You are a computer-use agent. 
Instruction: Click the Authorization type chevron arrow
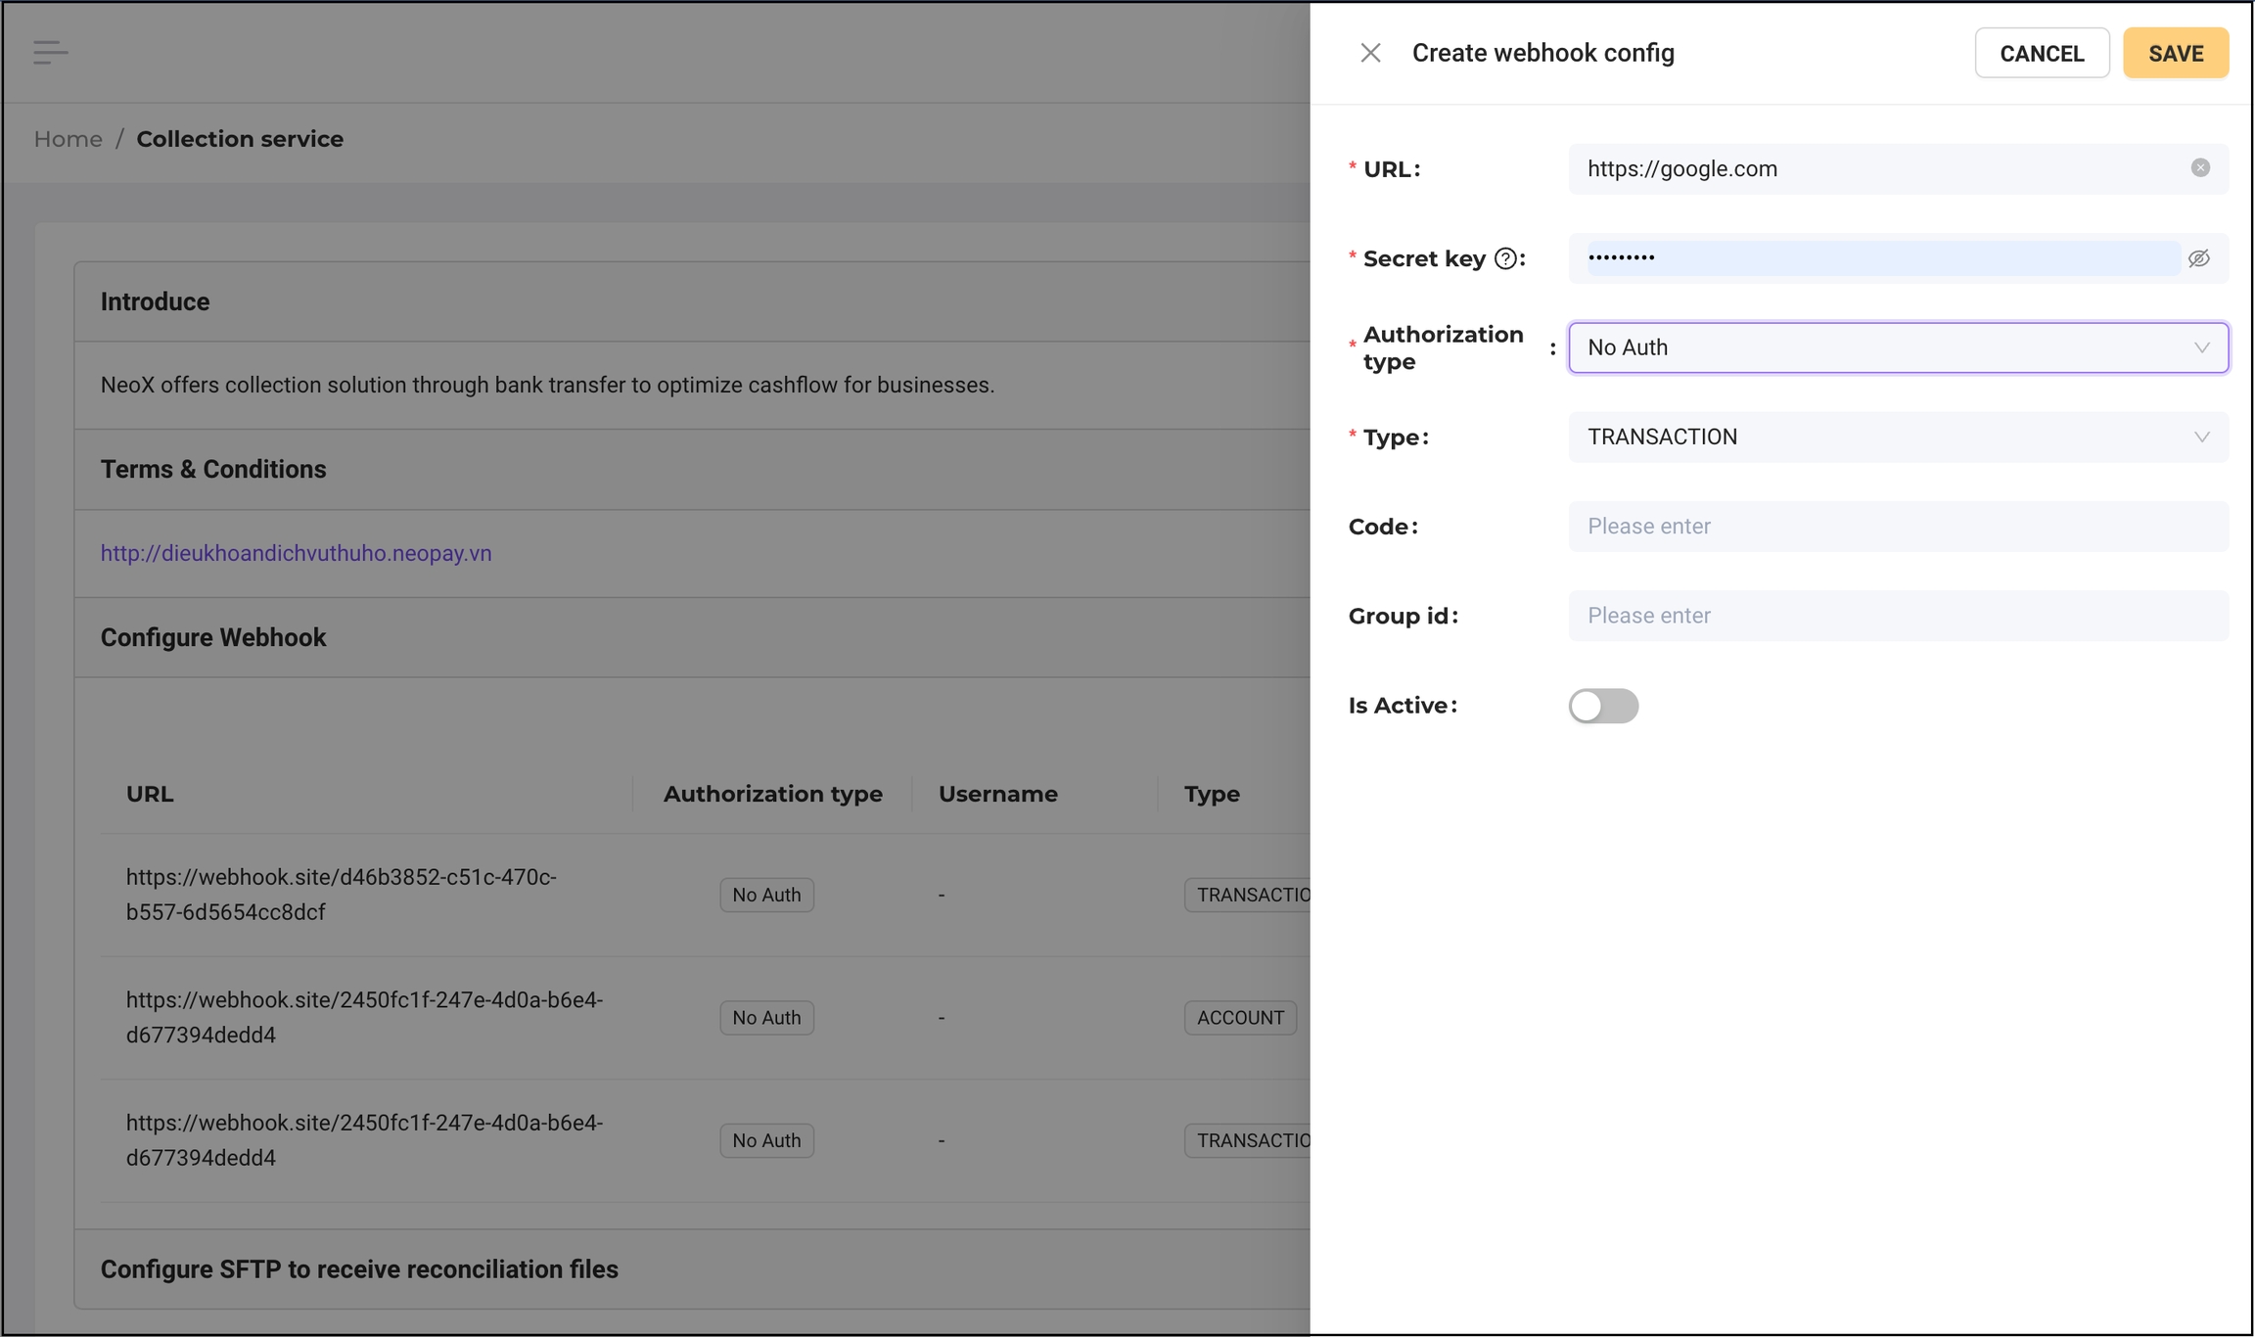point(2202,347)
